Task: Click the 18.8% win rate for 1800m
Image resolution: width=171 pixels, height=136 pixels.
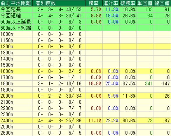Action: (x=95, y=83)
